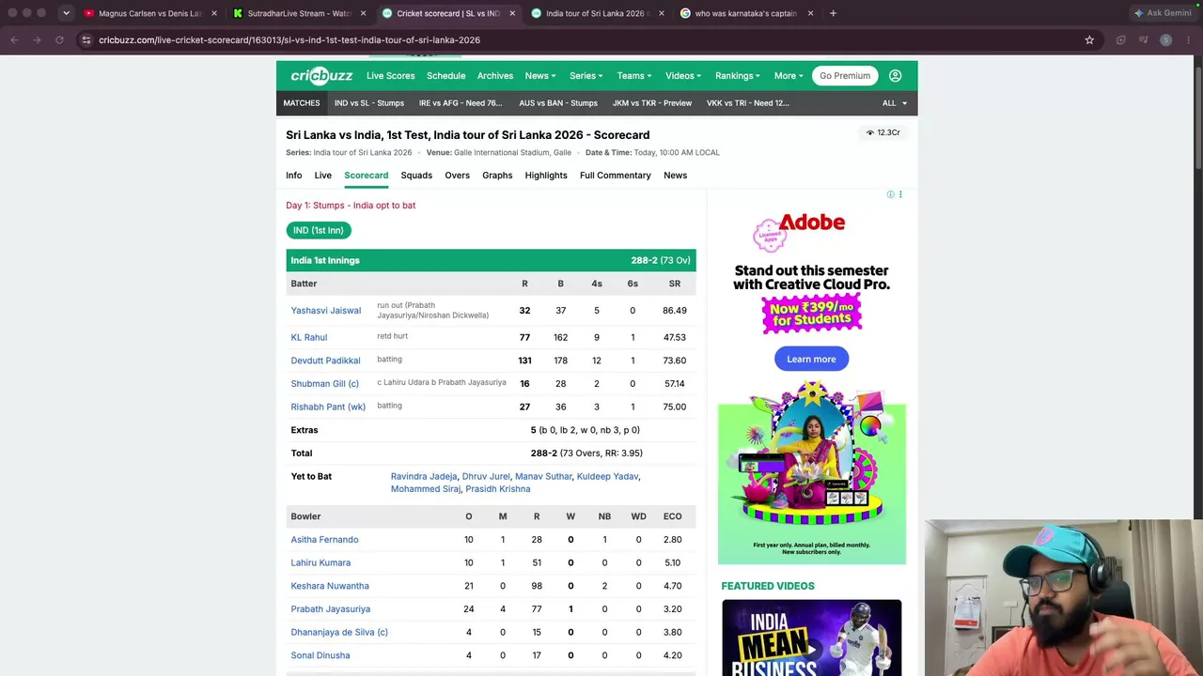Viewport: 1203px width, 676px height.
Task: Click the browser back arrow
Action: point(14,40)
